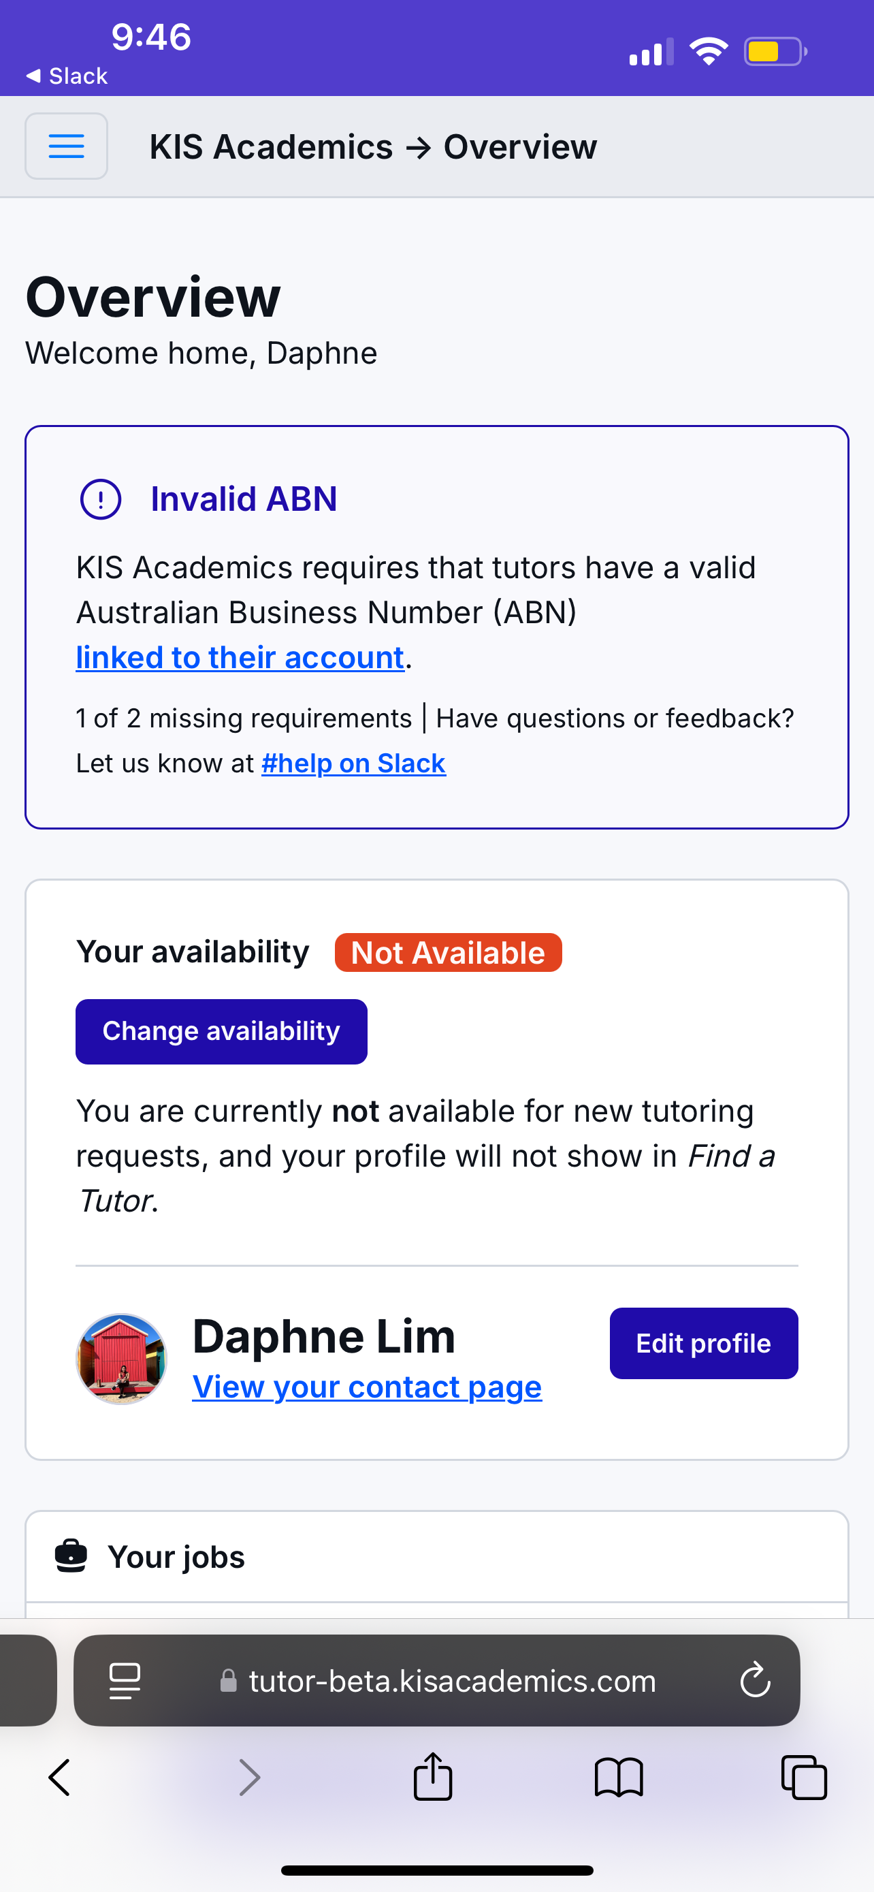Open the linked to their account link
874x1892 pixels.
point(240,657)
